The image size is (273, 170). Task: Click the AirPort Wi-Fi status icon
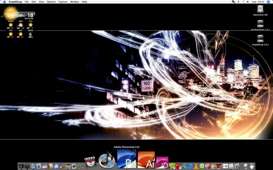[243, 2]
